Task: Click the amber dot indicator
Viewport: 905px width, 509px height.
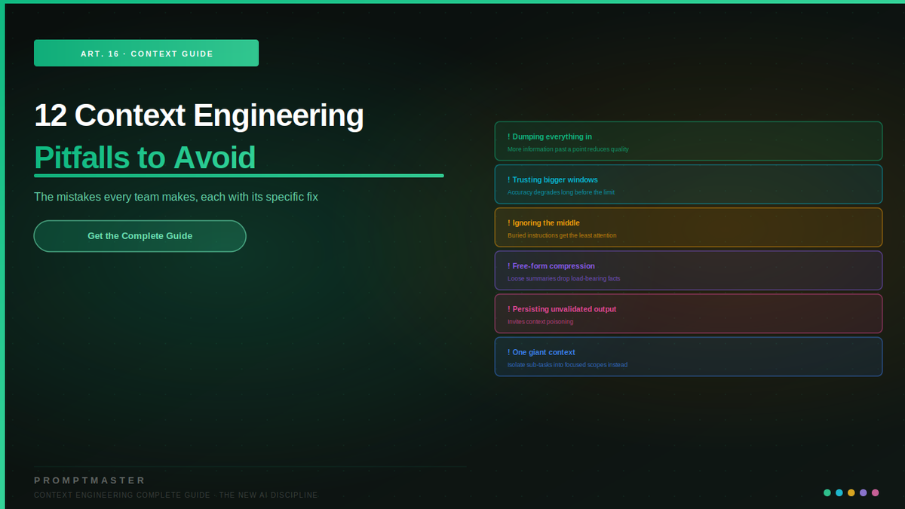Action: (x=851, y=492)
